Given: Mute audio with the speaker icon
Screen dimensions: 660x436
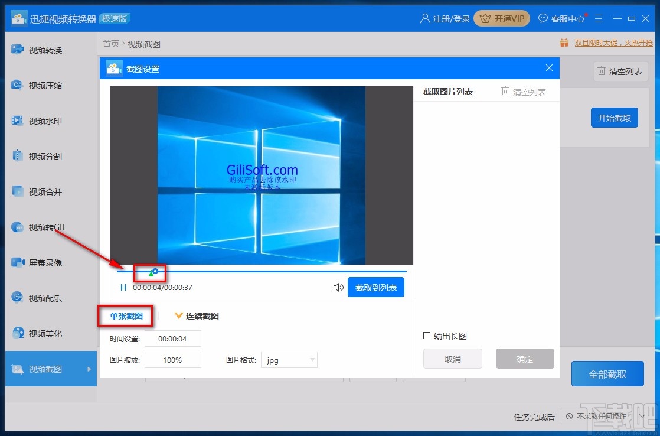Looking at the screenshot, I should click(x=338, y=287).
